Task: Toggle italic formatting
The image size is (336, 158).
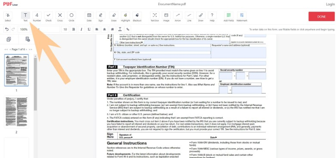Action: click(81, 29)
